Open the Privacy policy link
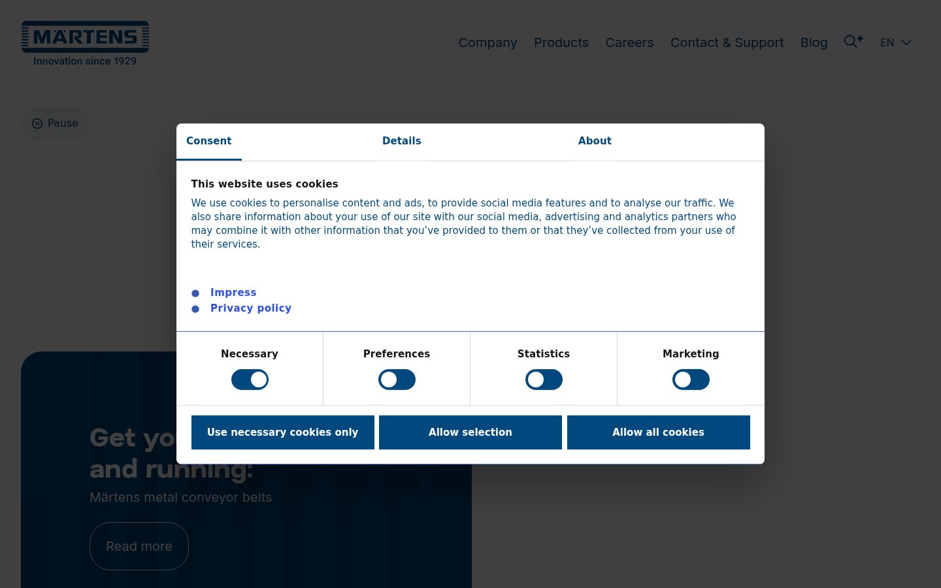This screenshot has height=588, width=941. point(251,308)
